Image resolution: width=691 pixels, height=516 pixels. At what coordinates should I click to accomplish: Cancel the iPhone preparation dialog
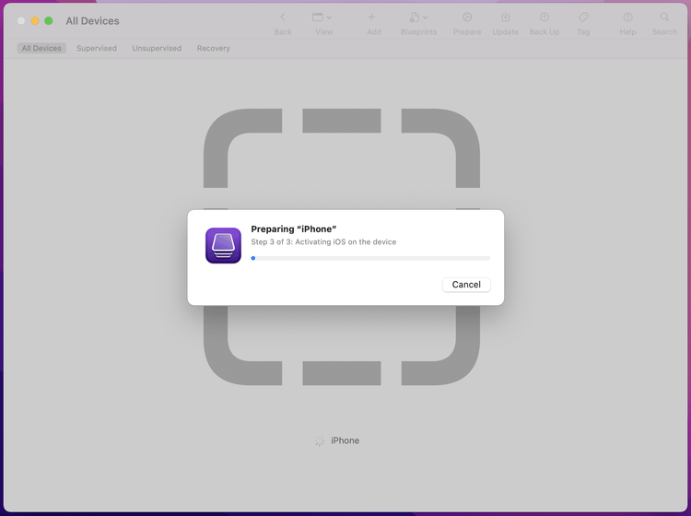466,285
